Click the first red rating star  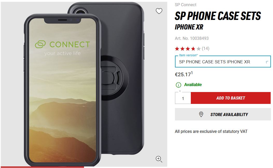(x=177, y=49)
